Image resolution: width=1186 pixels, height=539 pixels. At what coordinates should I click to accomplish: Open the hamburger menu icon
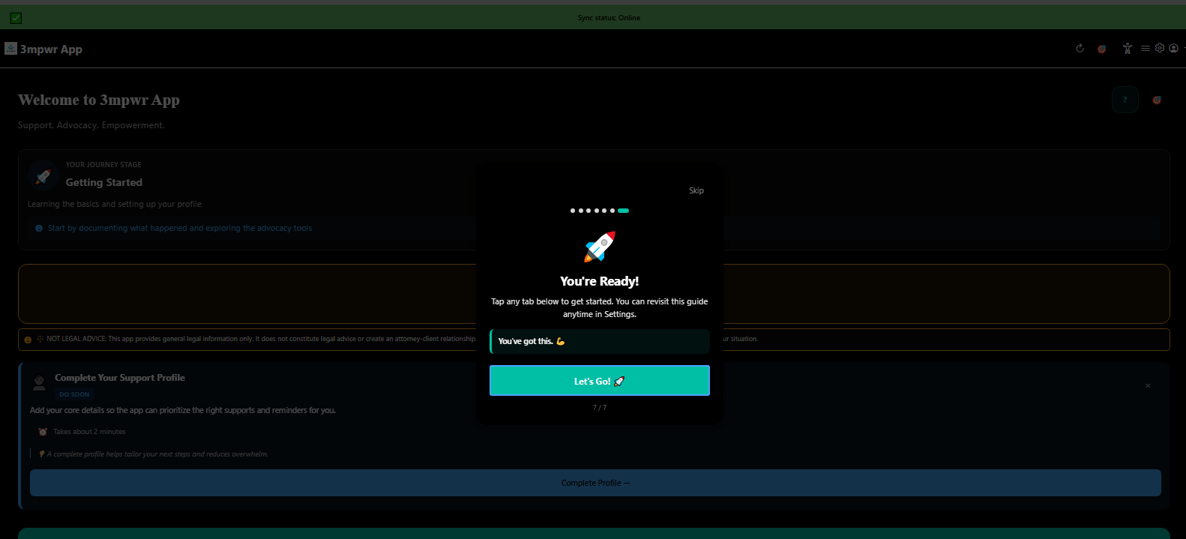click(1146, 49)
